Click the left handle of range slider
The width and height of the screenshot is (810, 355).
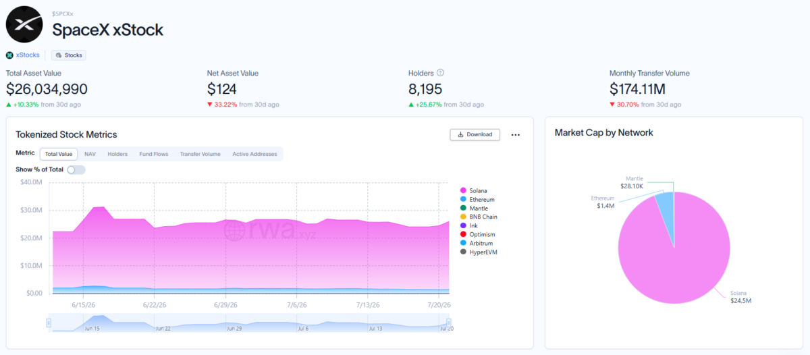click(49, 323)
